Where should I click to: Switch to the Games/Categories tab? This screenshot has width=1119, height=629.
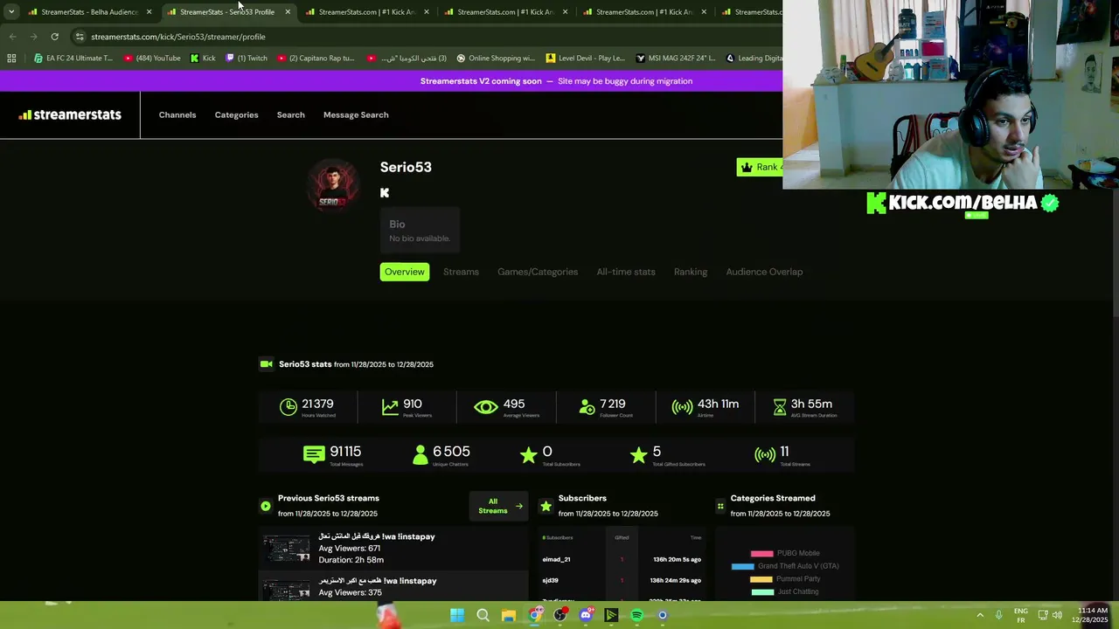coord(538,272)
